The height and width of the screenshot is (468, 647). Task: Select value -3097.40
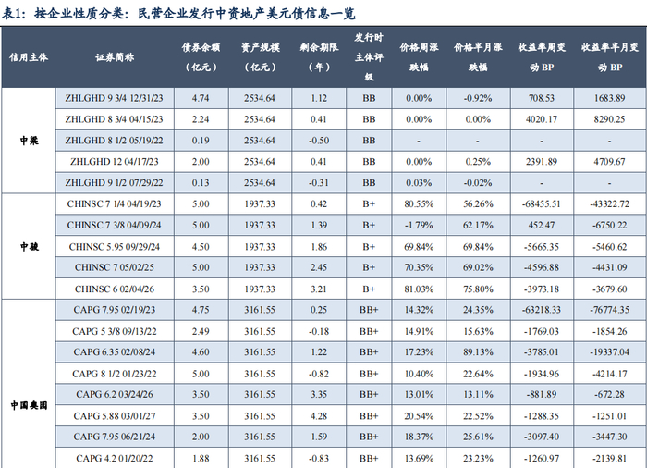tap(542, 437)
